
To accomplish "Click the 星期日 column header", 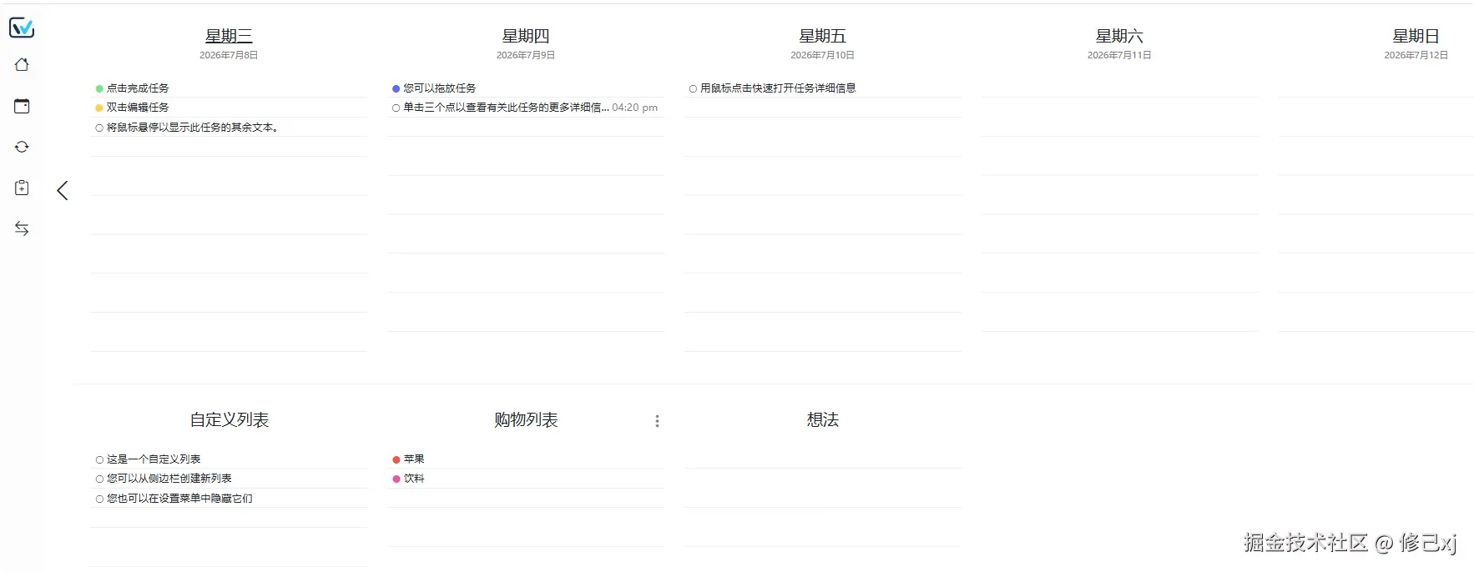I will (1416, 36).
